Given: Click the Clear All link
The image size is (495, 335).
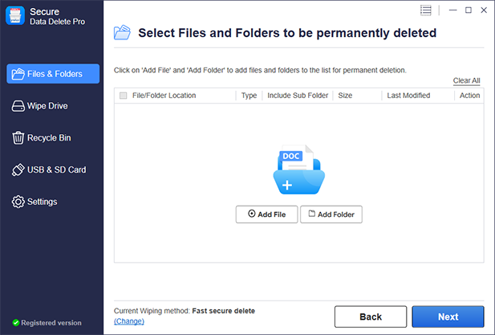Looking at the screenshot, I should click(x=466, y=80).
